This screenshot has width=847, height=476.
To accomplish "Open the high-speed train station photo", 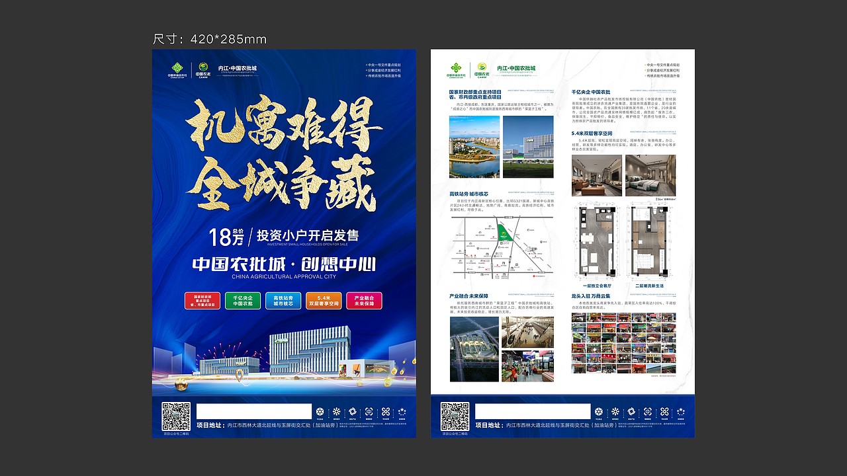I will 527,332.
